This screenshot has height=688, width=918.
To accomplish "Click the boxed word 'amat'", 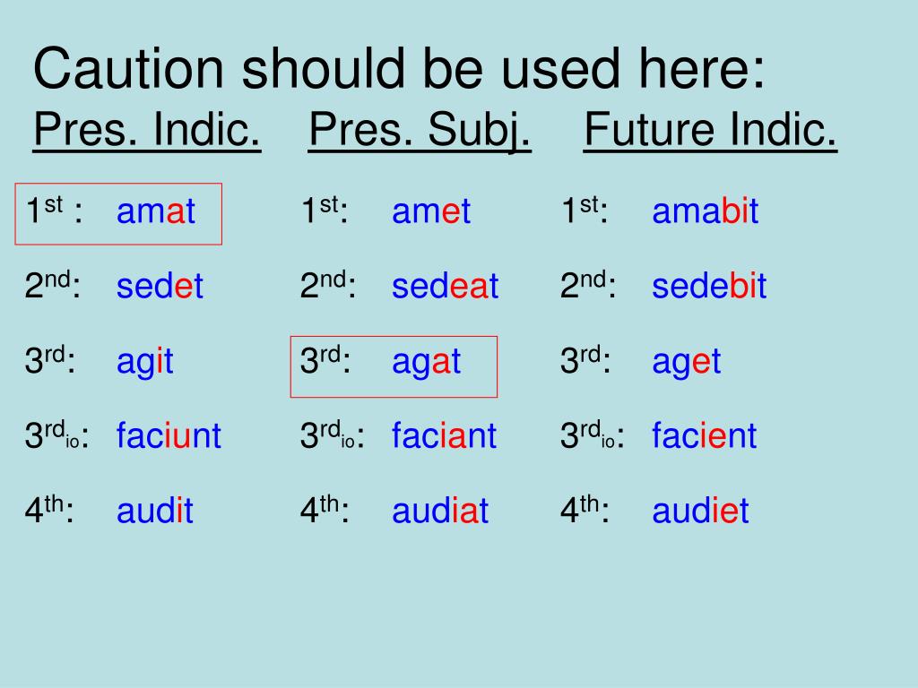I will point(156,211).
